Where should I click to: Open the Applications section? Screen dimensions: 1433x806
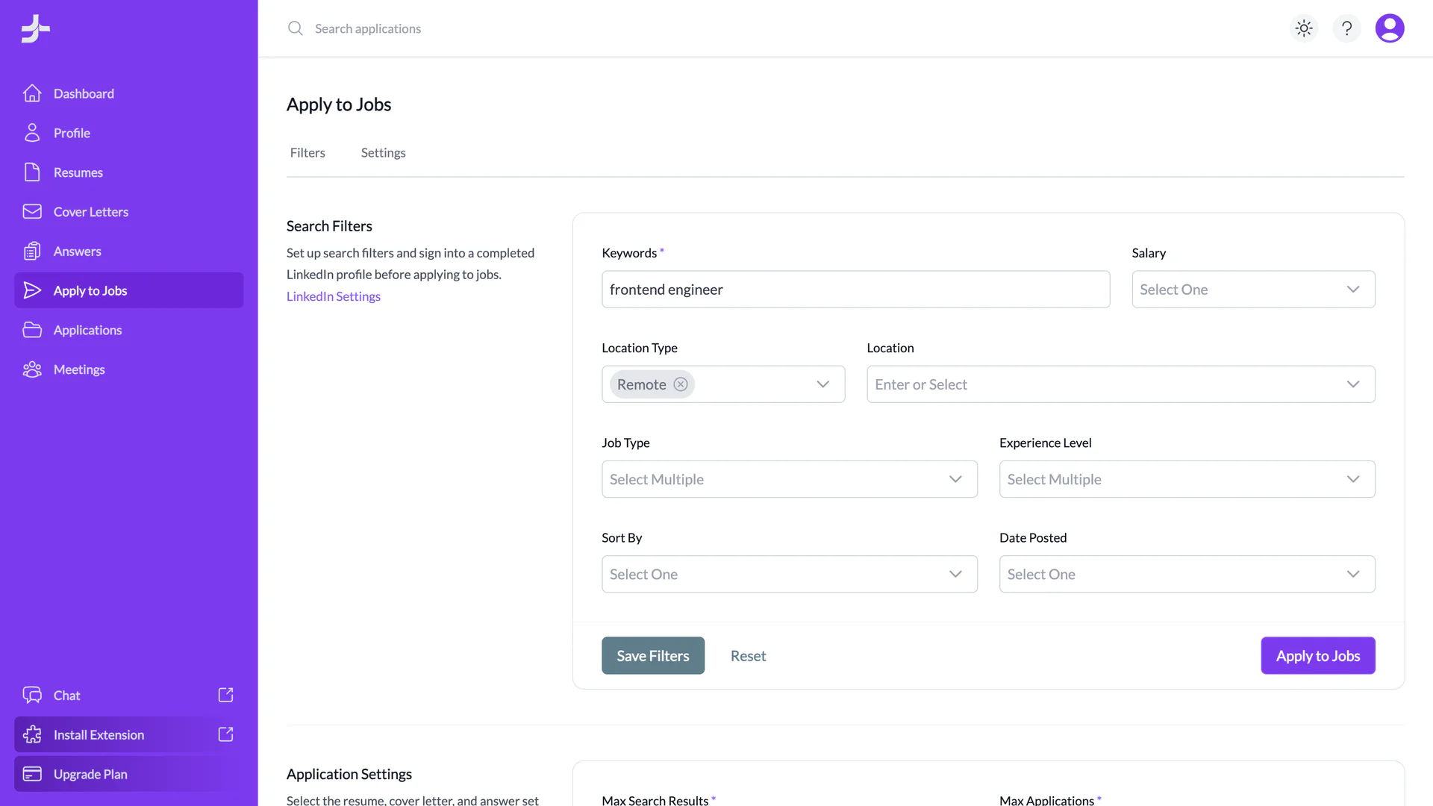87,330
